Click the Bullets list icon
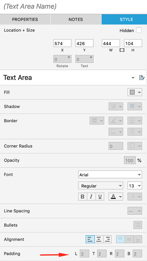 138,225
